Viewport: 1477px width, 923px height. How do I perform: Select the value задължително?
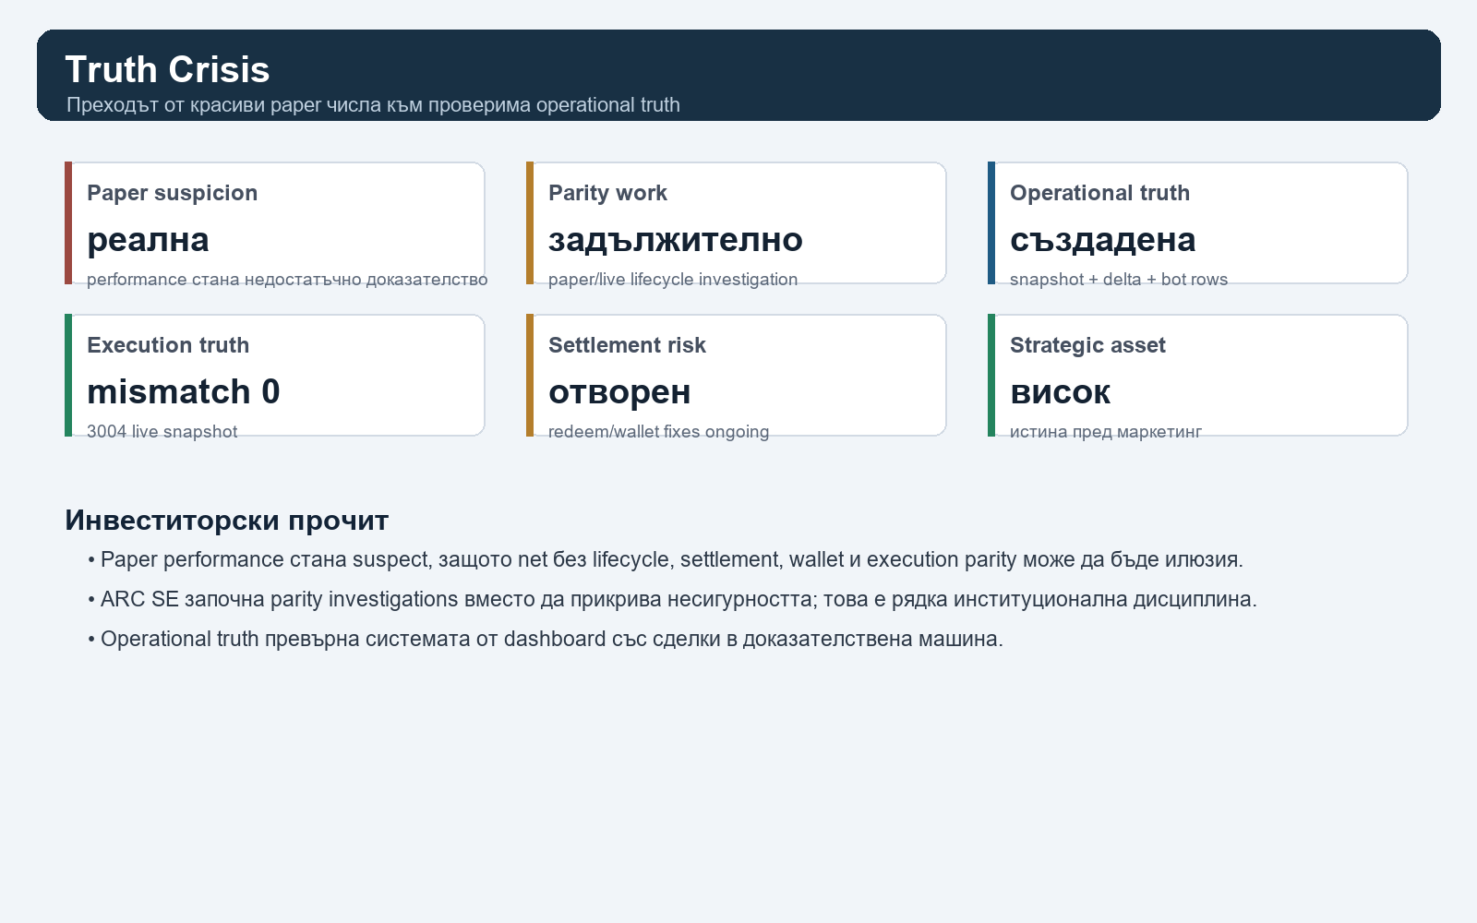click(676, 240)
